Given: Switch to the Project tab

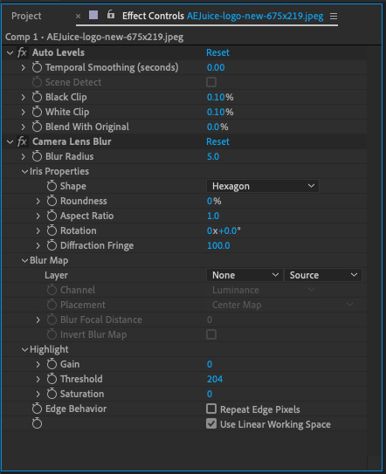Looking at the screenshot, I should point(26,16).
